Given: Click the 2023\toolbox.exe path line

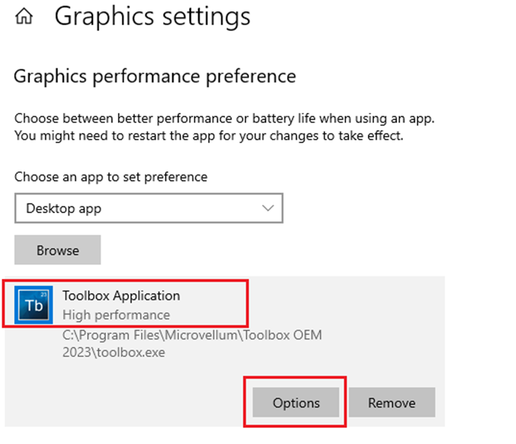Looking at the screenshot, I should click(114, 352).
